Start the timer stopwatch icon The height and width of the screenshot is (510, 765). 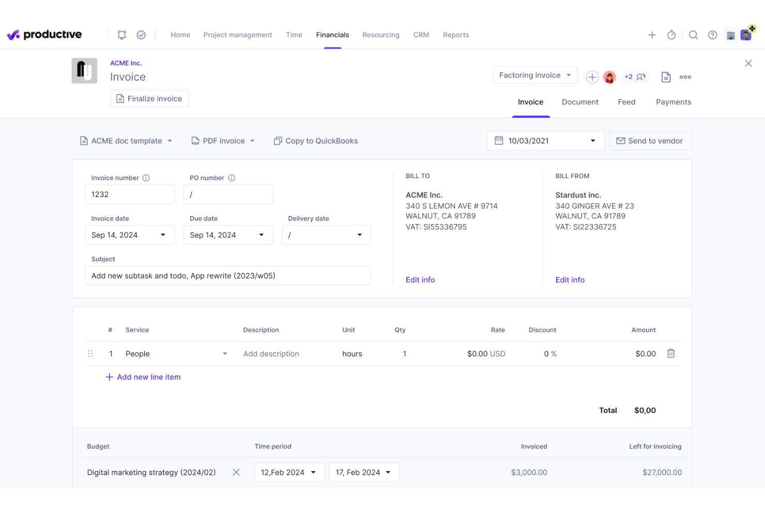tap(671, 35)
